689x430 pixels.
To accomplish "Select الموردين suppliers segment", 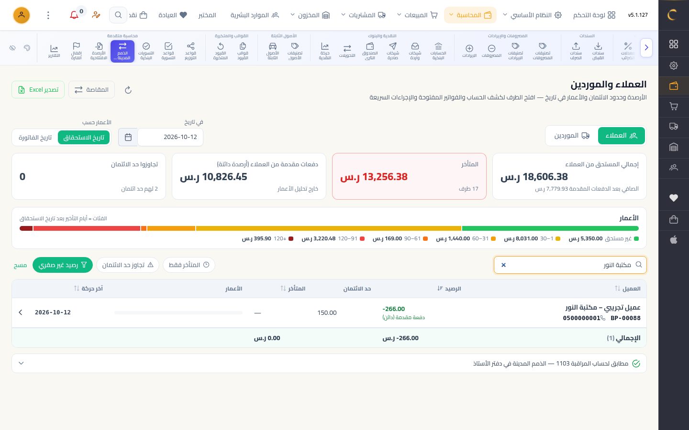I will 572,136.
